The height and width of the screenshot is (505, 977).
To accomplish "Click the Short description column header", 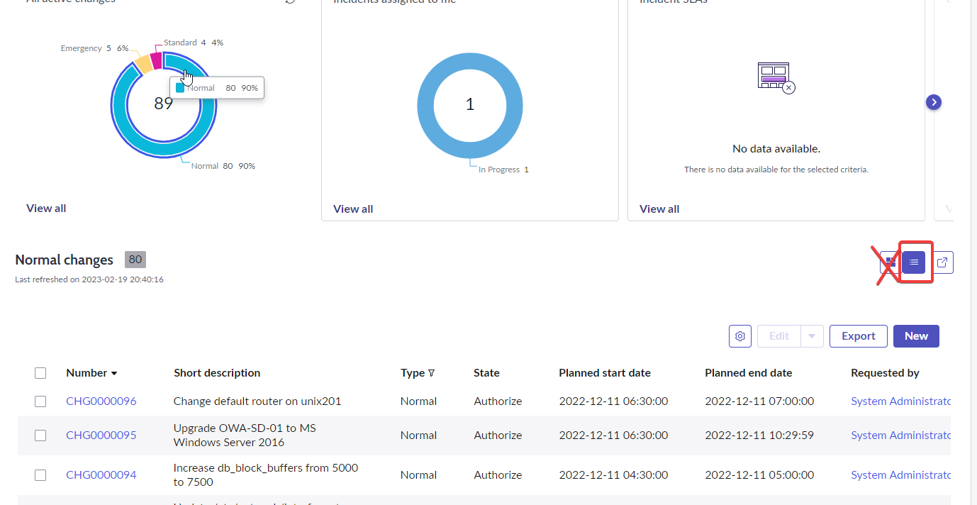I will (216, 373).
